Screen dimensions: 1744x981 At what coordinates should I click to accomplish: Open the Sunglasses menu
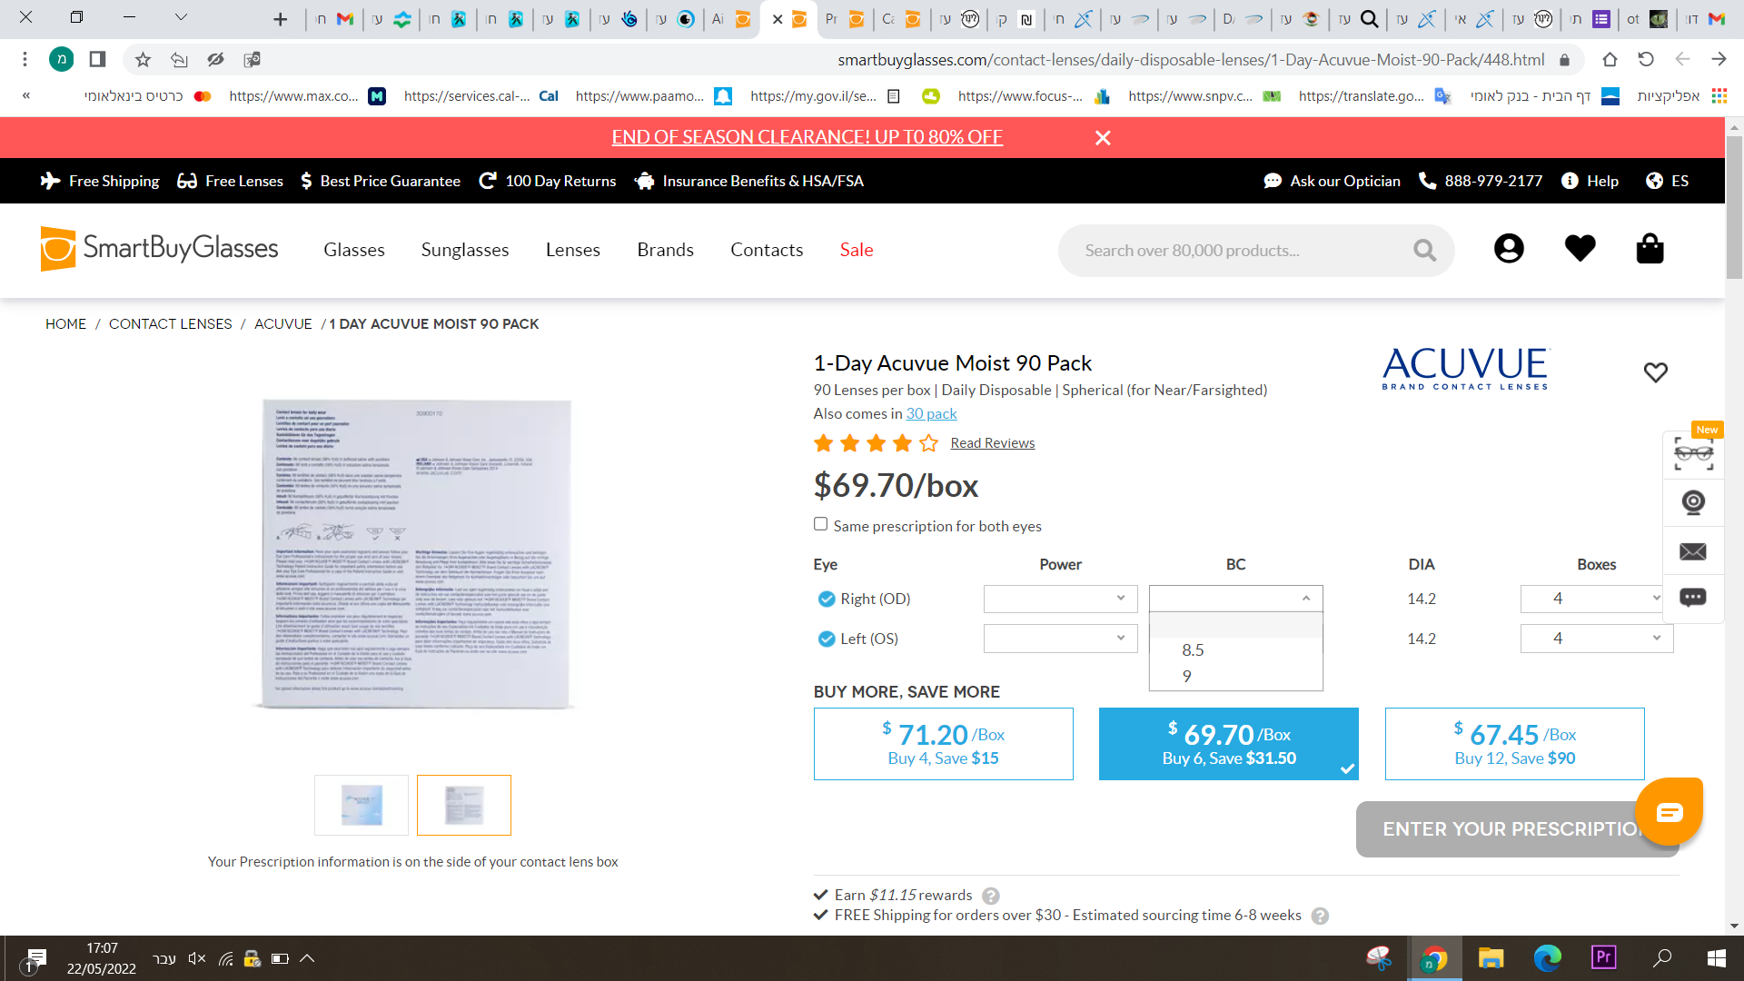[465, 250]
